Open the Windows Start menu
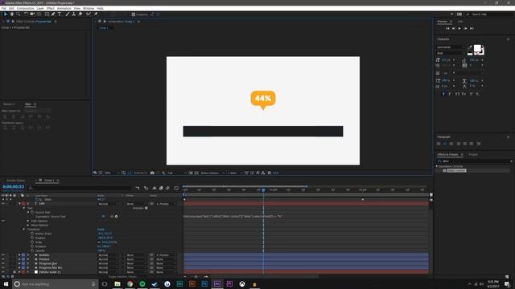The image size is (515, 289). (x=6, y=283)
